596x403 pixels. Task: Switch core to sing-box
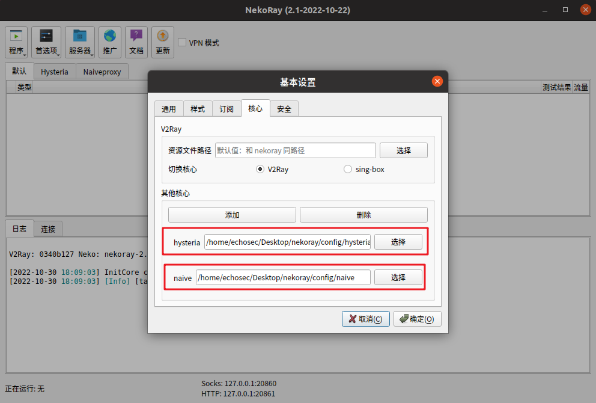point(347,169)
